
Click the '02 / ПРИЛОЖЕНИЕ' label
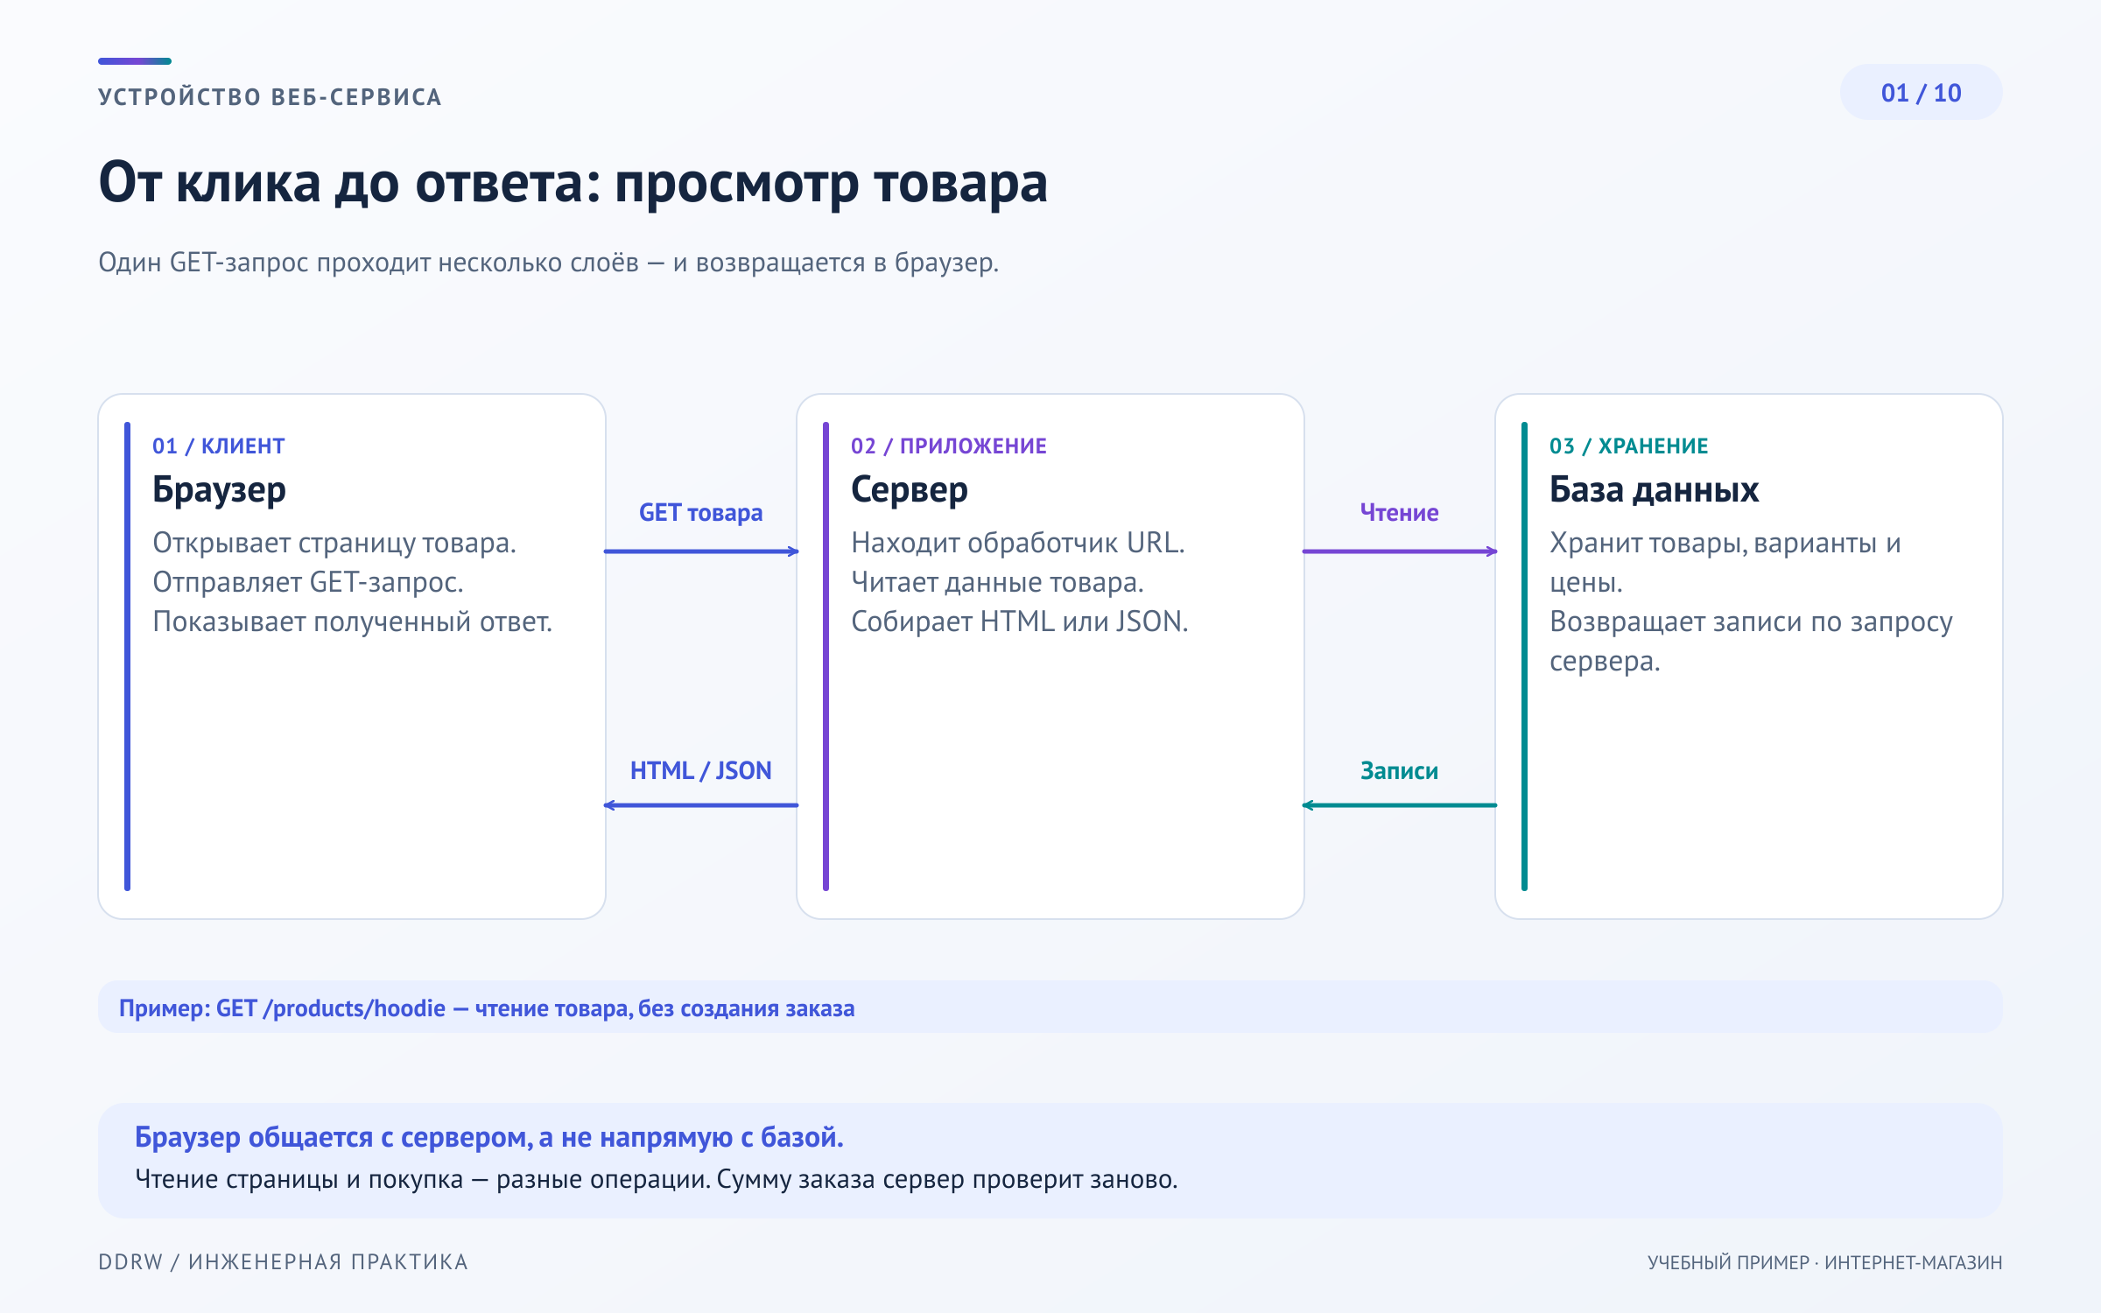coord(948,446)
